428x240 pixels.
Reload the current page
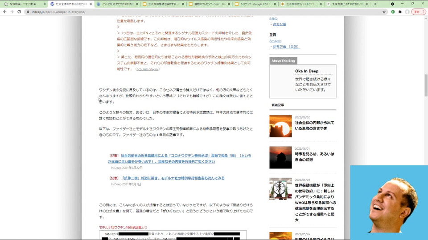click(19, 12)
